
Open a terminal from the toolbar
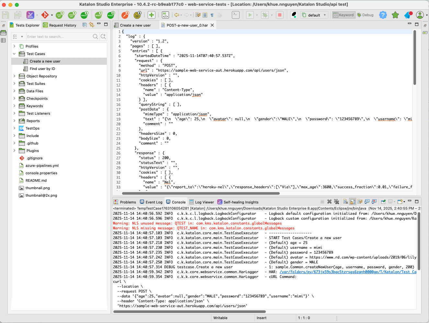[x=235, y=15]
